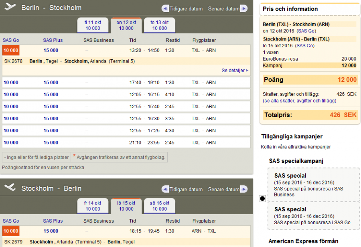Select the fr 14 okt return date tab
361x247 pixels.
point(93,206)
